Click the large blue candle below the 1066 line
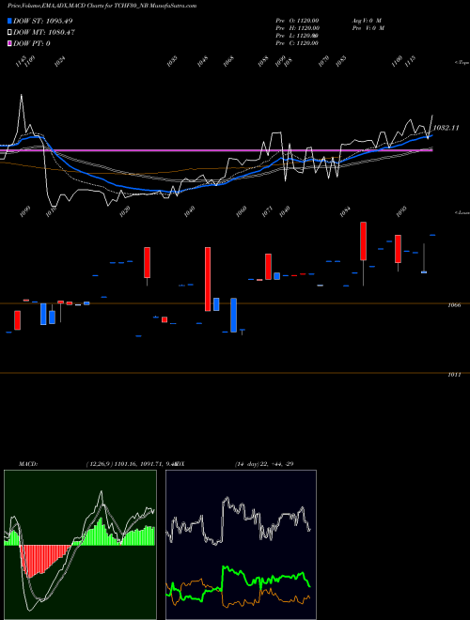Screen dimensions: 470x620 click(234, 315)
